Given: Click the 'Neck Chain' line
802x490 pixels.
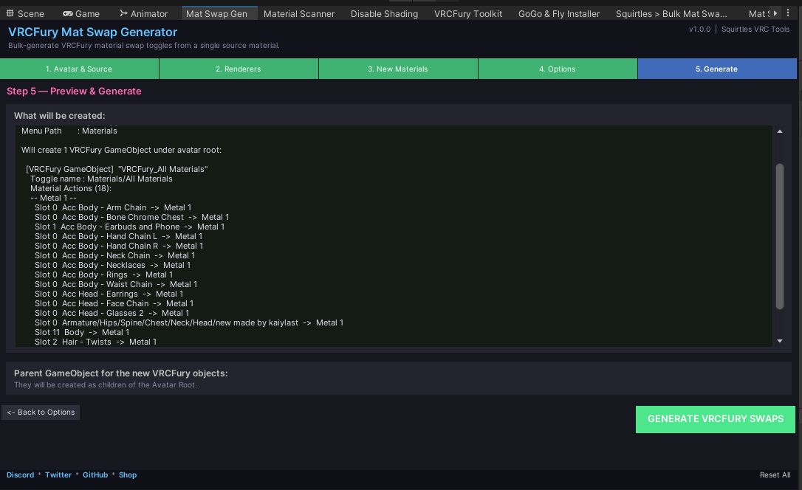Looking at the screenshot, I should (x=114, y=255).
